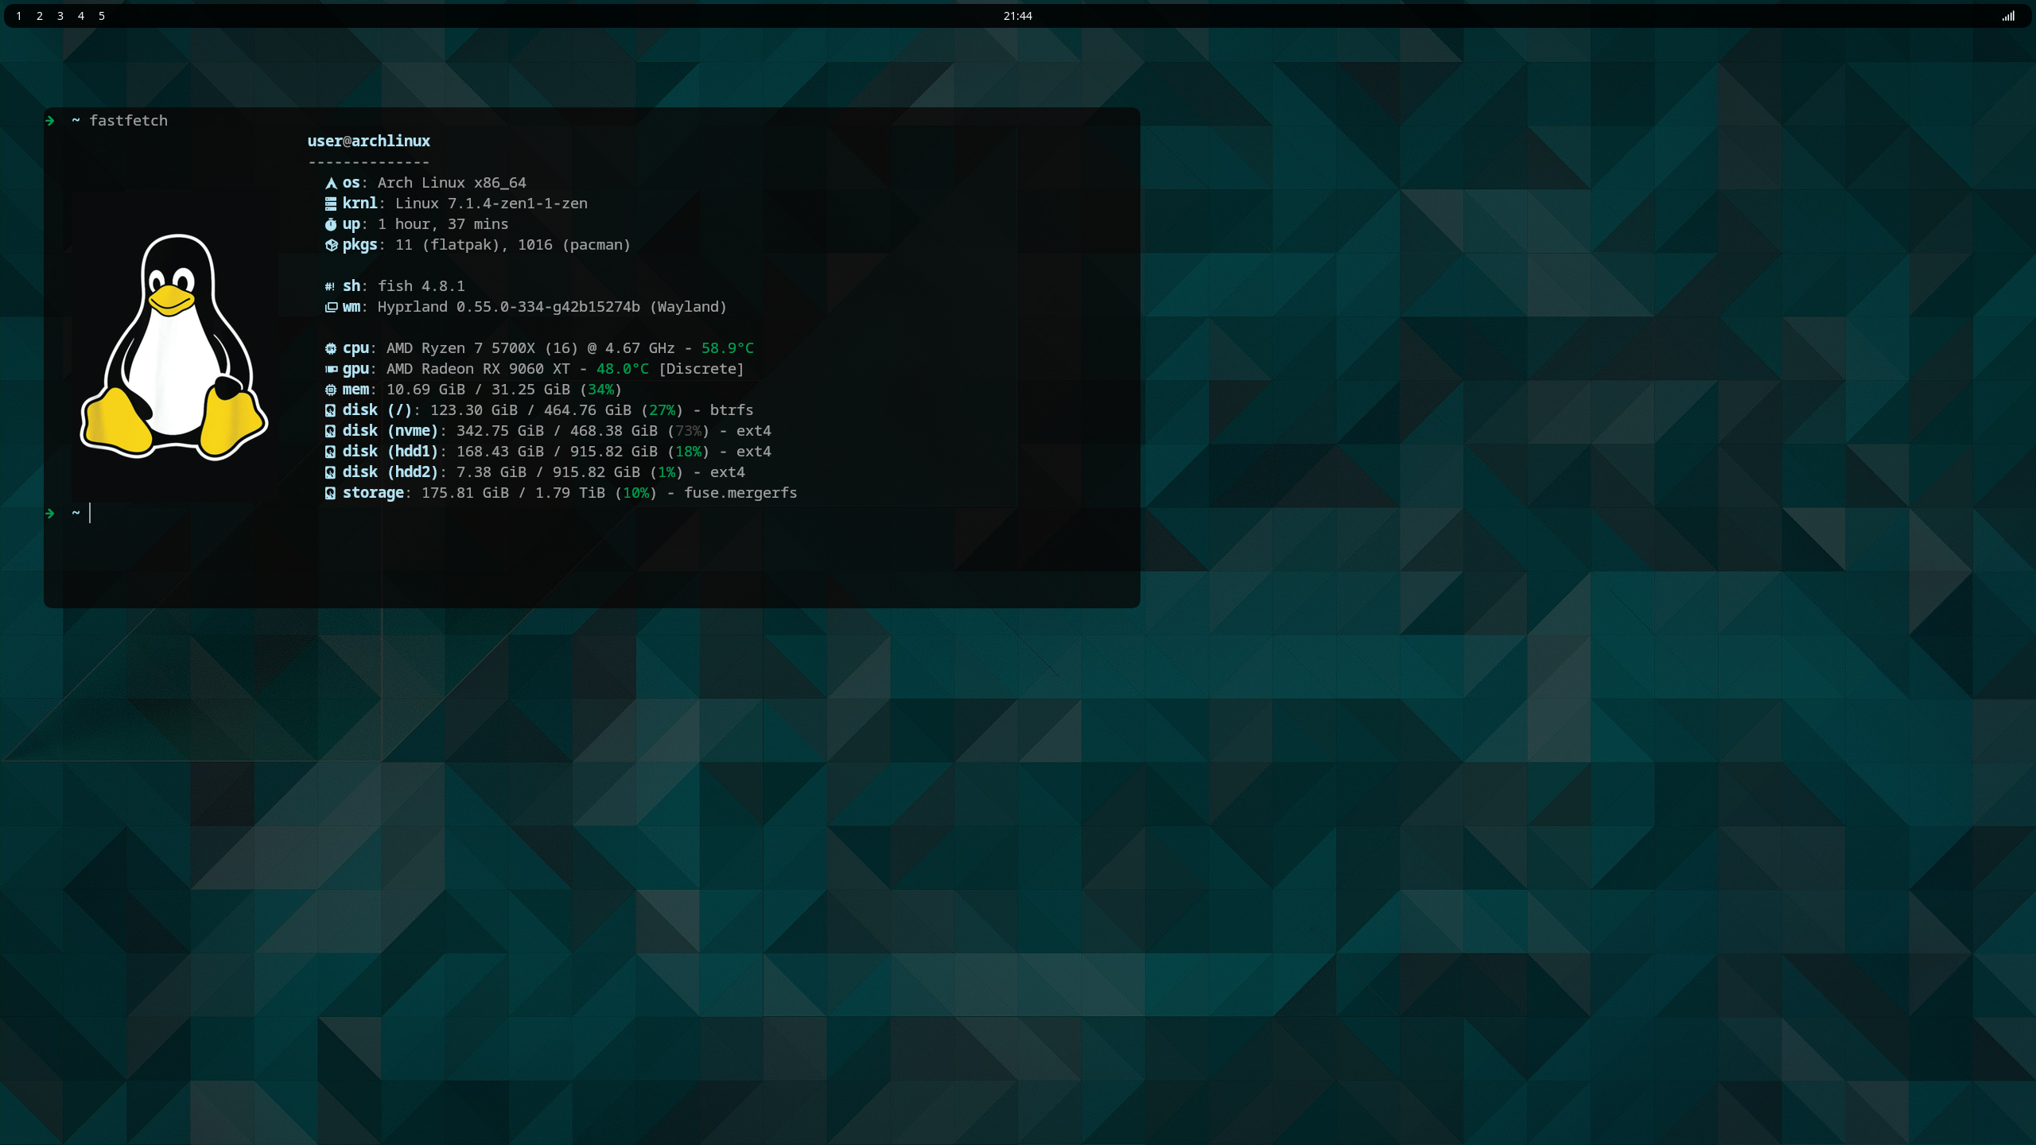2036x1145 pixels.
Task: Click the 21:44 clock in the top bar
Action: tap(1018, 16)
